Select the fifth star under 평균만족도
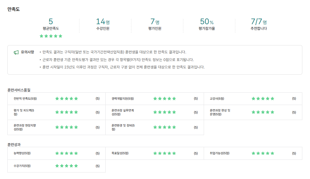 pos(61,36)
